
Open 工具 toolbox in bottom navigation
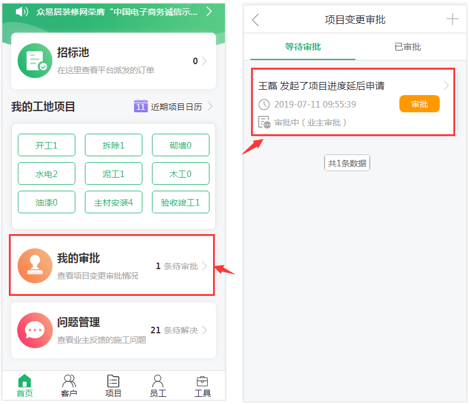[202, 386]
